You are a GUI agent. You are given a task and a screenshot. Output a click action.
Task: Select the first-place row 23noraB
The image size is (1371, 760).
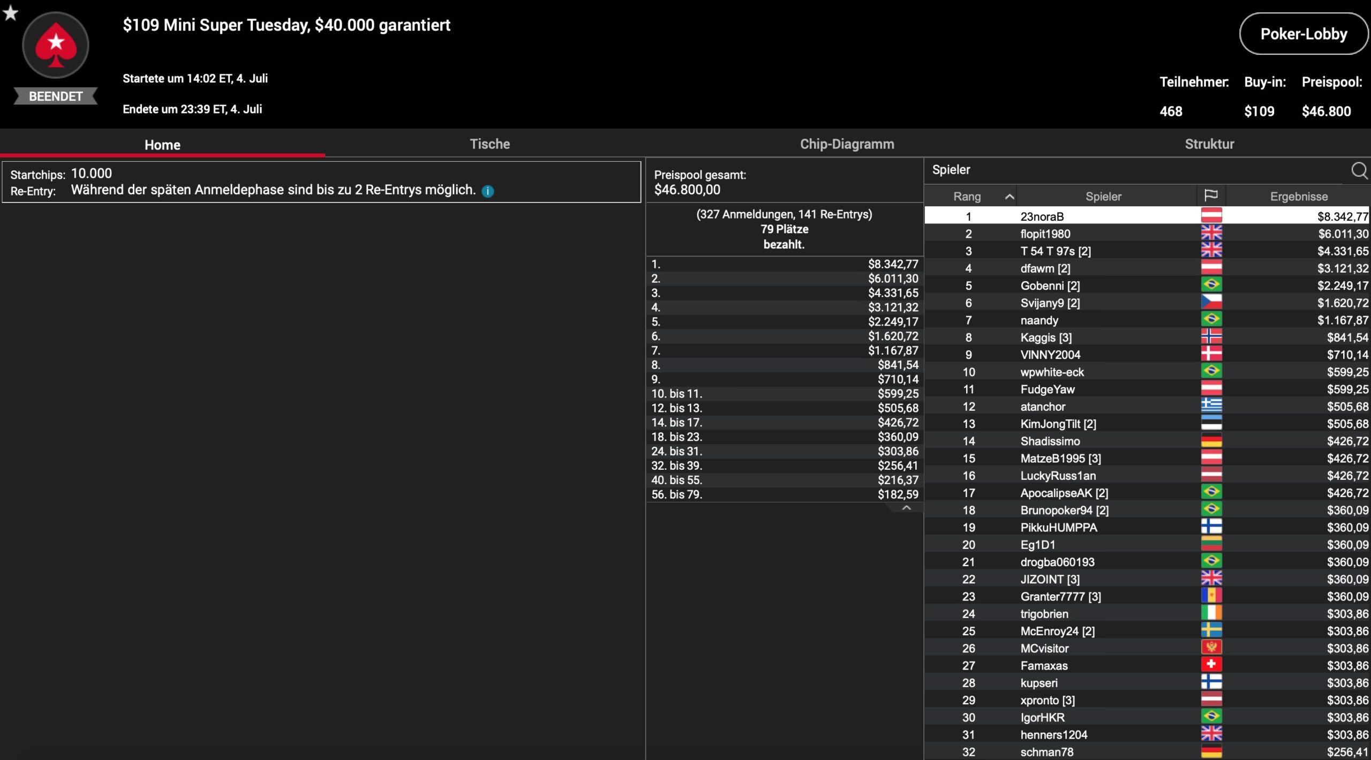[1042, 216]
